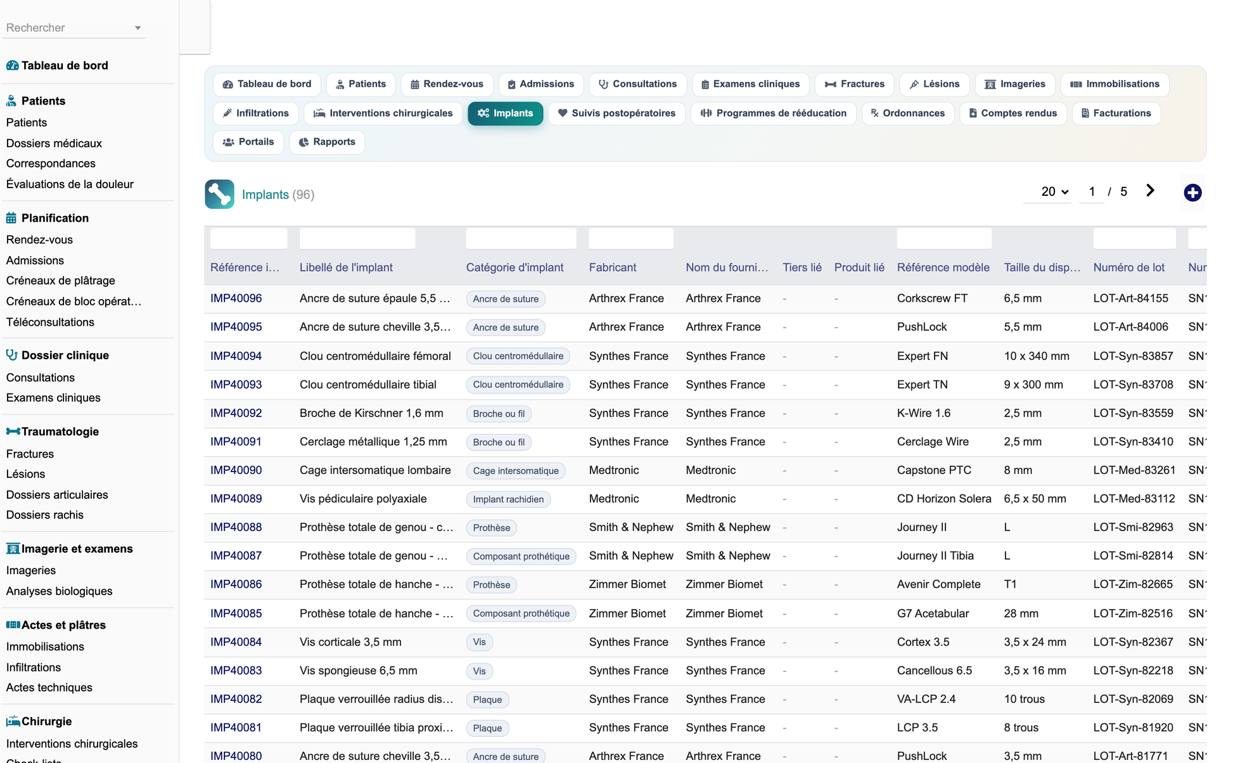This screenshot has width=1233, height=763.
Task: Open the Ordonnances tab
Action: click(x=908, y=113)
